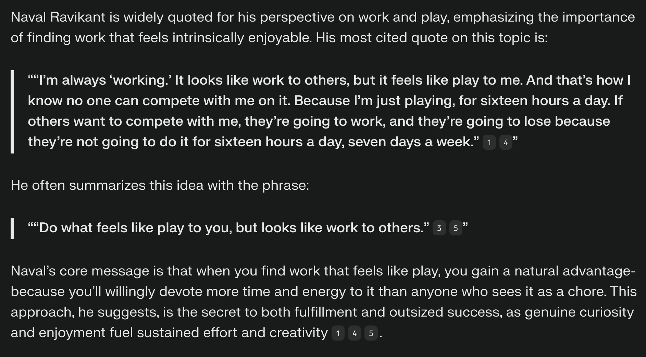Click the name "Naval Ravikant" in opening sentence
Image resolution: width=646 pixels, height=357 pixels.
coord(58,17)
